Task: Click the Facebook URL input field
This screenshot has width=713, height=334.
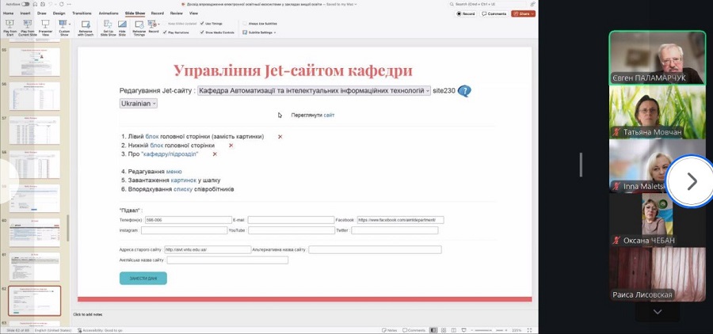Action: point(400,220)
